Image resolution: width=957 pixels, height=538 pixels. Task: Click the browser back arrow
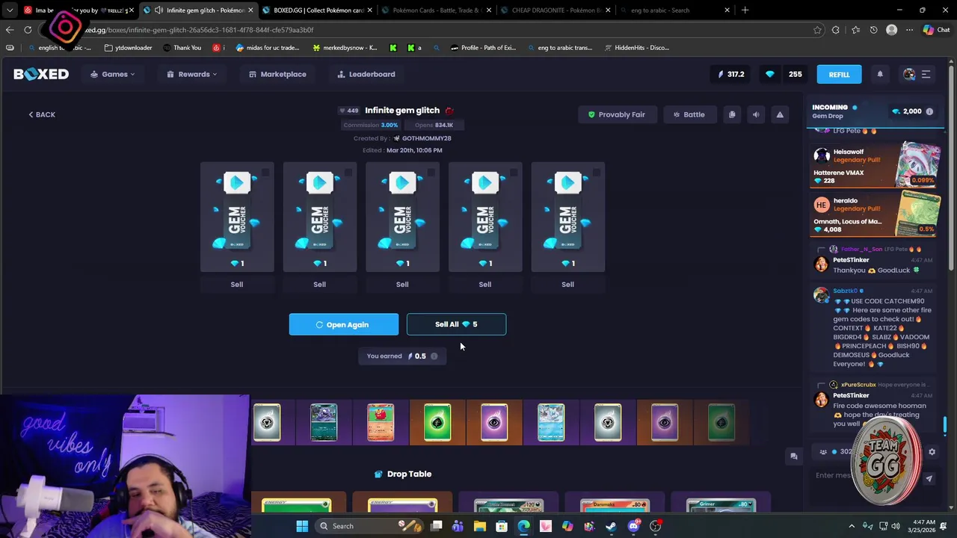(x=9, y=30)
